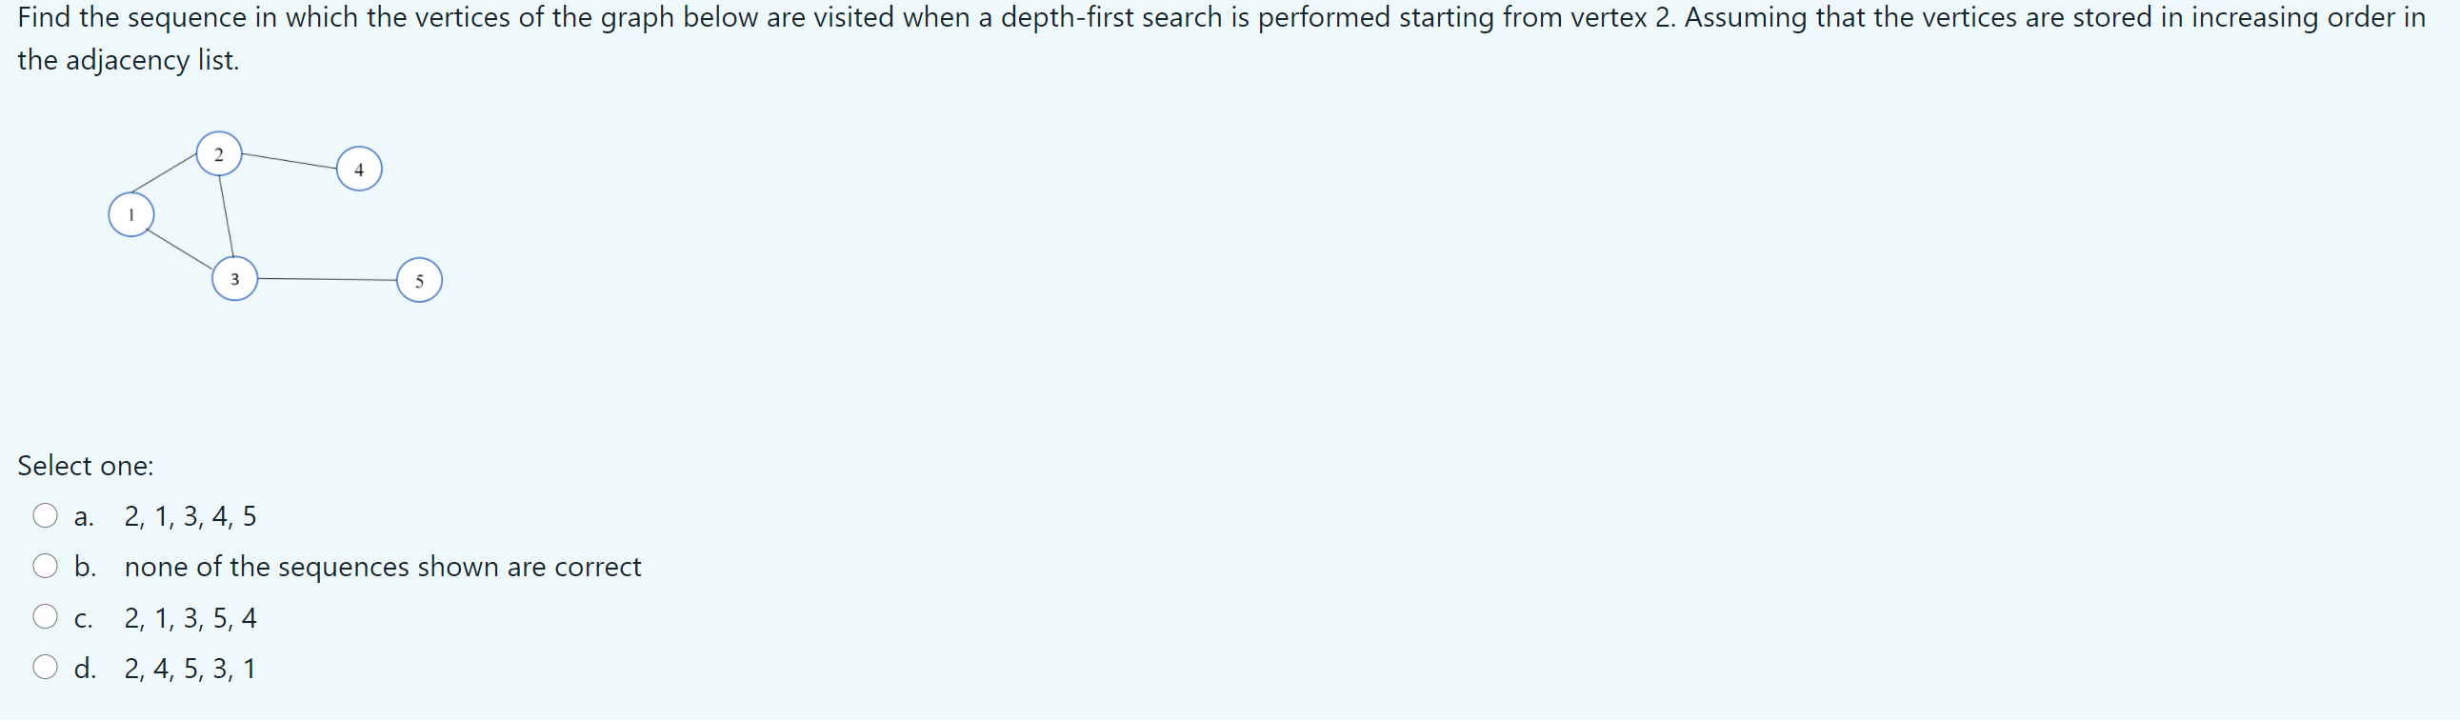Click graph vertex labeled 3
This screenshot has height=721, width=2460.
[x=235, y=279]
